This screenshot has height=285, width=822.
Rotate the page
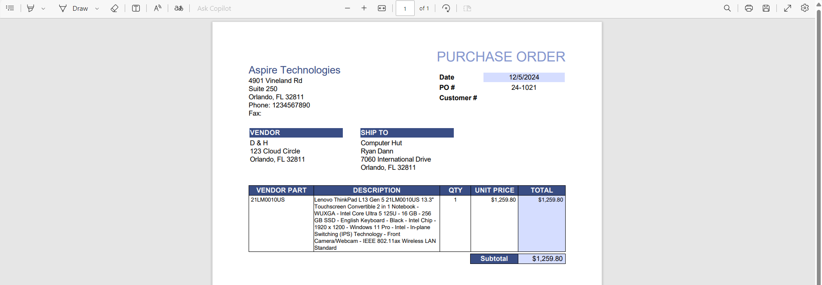tap(446, 8)
